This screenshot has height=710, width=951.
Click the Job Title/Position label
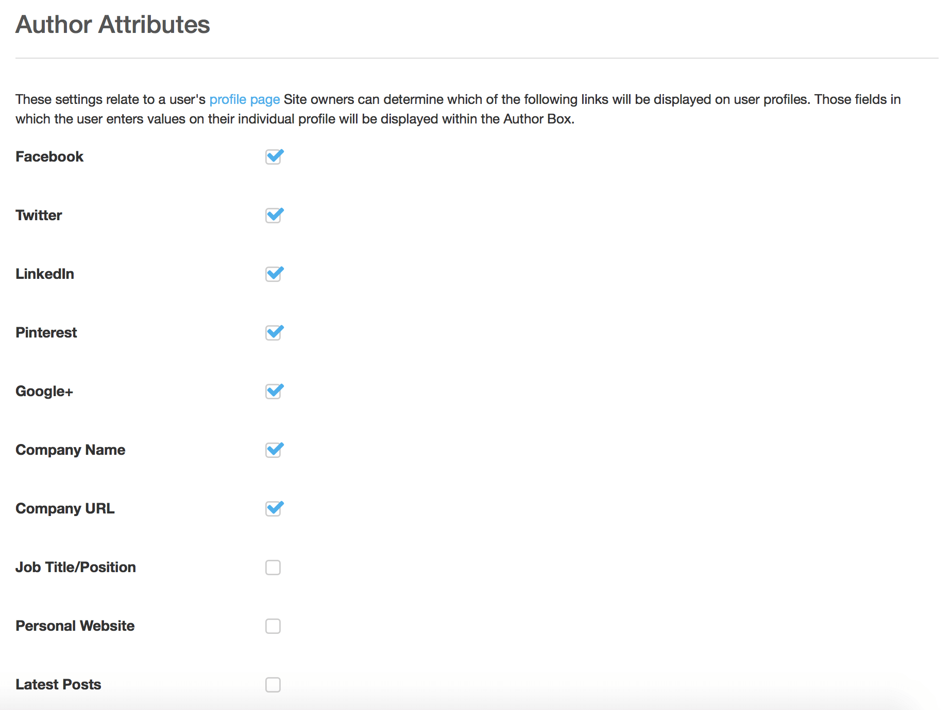(75, 567)
